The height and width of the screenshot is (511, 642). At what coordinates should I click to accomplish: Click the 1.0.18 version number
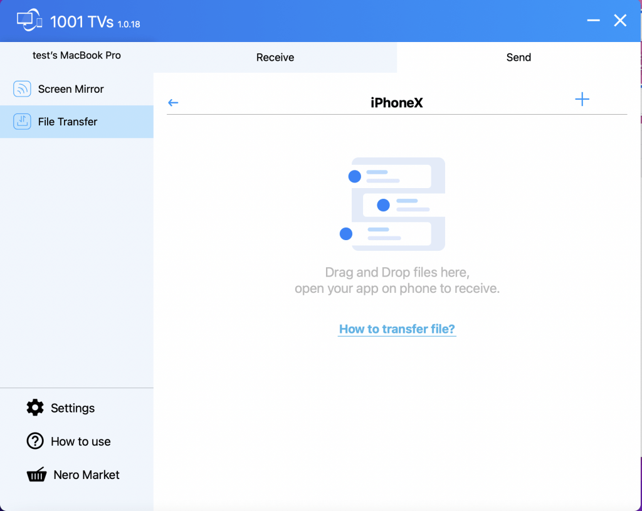pyautogui.click(x=129, y=24)
